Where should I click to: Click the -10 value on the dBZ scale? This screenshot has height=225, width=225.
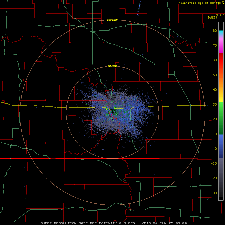click(214, 163)
